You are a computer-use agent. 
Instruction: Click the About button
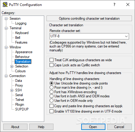15,127
